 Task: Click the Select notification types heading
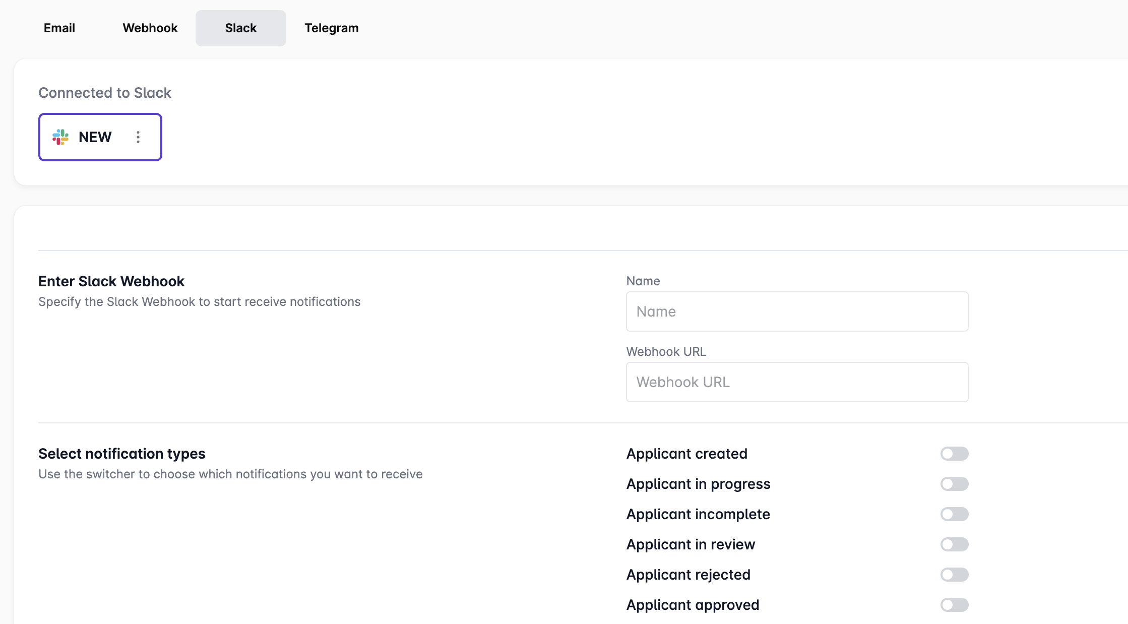pos(122,454)
